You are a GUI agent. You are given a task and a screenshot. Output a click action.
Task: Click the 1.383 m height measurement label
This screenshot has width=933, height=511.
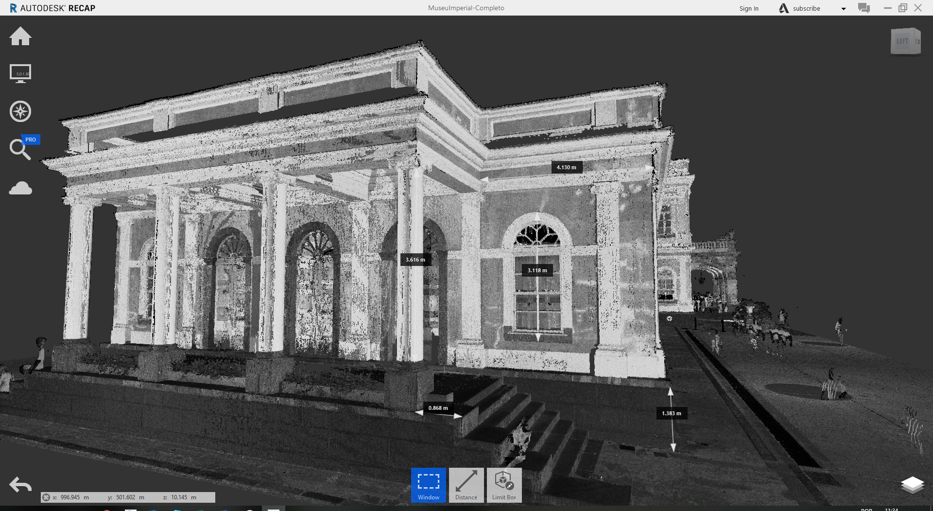pos(671,413)
